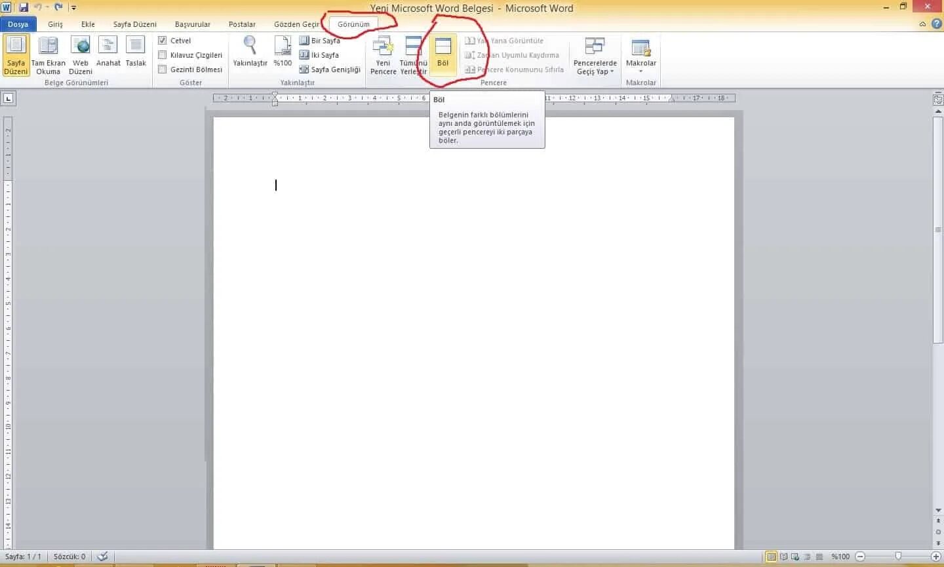Image resolution: width=944 pixels, height=567 pixels.
Task: Go to previous page double-arrow button
Action: (938, 521)
